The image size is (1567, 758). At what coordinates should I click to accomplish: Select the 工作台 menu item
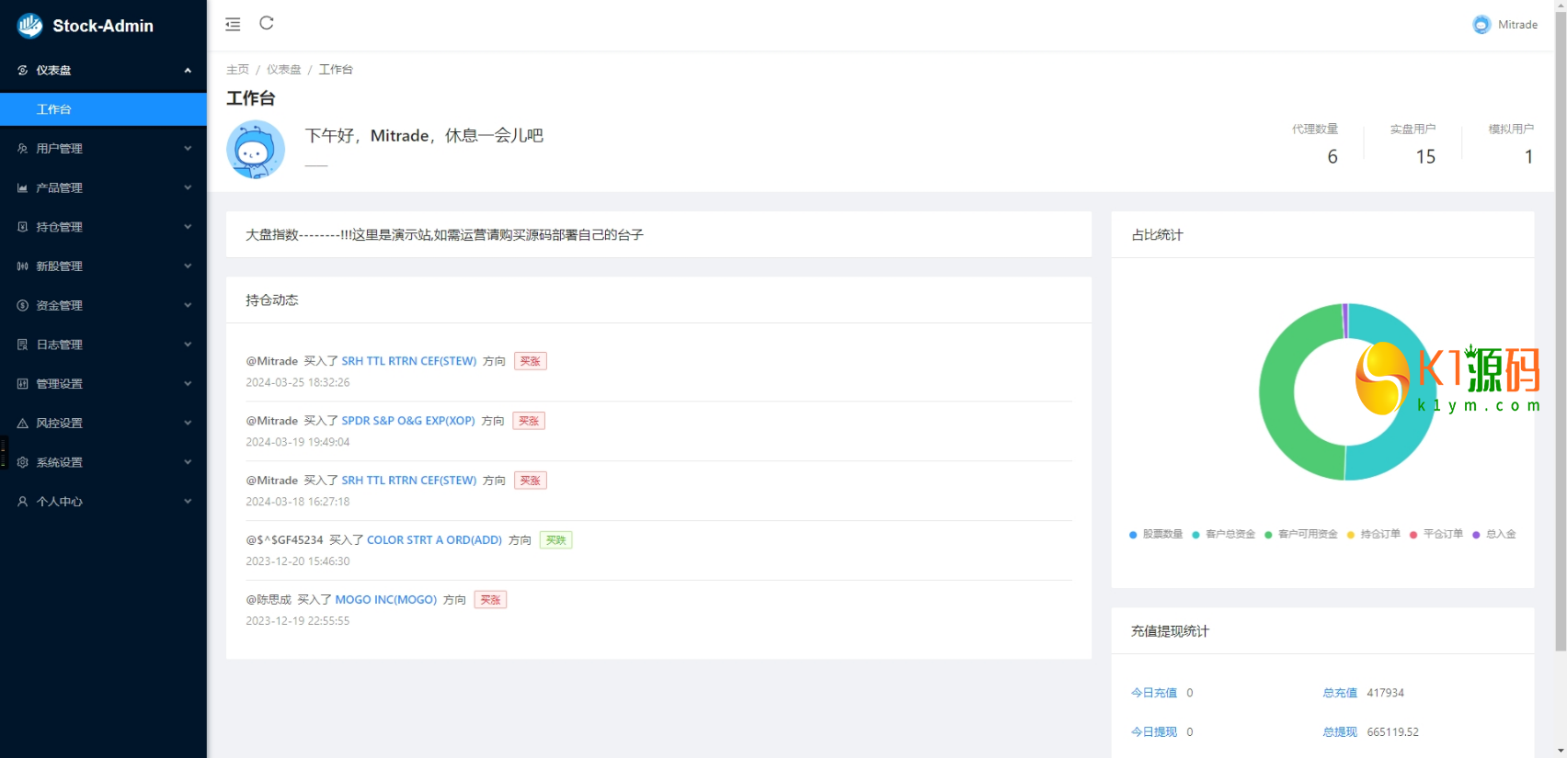54,109
